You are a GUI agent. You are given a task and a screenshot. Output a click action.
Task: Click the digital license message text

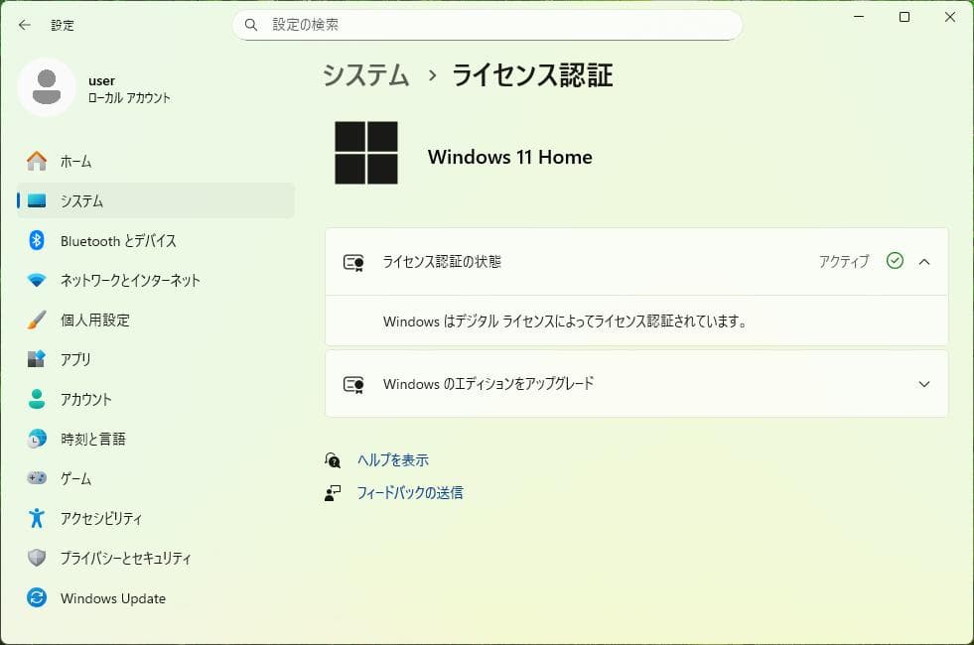pyautogui.click(x=565, y=321)
